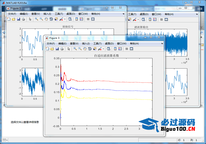Open 文件(F) menu in Figure 1
206x144 pixels.
point(12,14)
